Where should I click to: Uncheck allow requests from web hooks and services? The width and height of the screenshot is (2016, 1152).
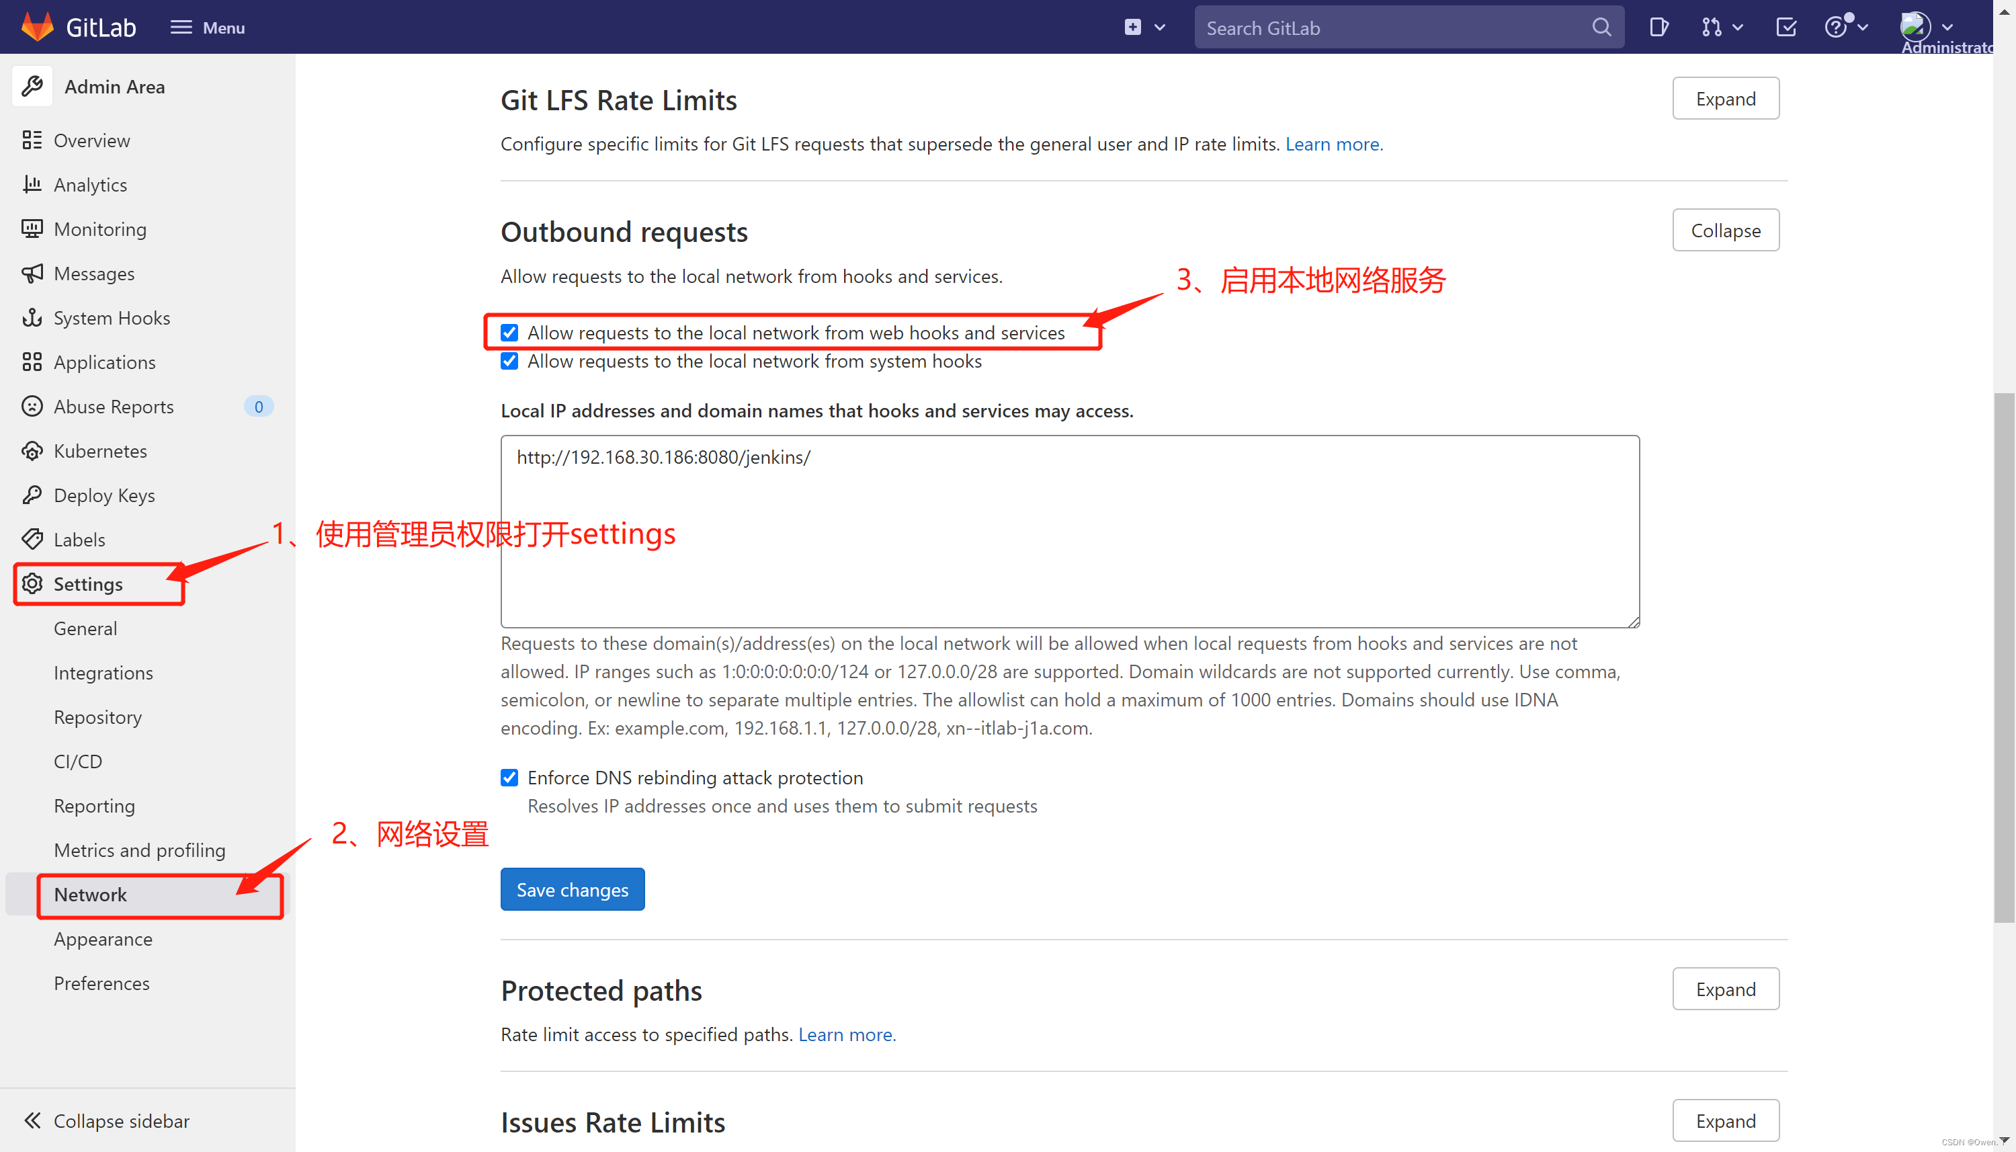[x=509, y=333]
